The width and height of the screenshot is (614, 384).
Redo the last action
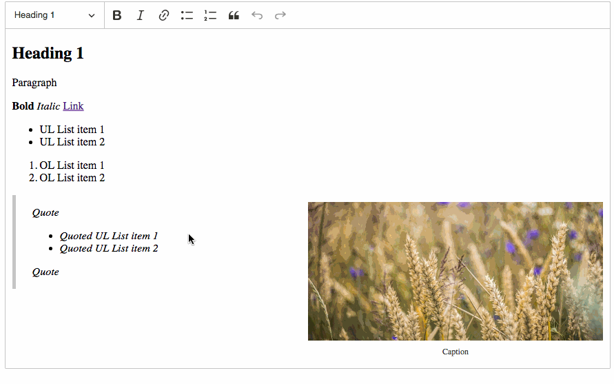pos(280,15)
